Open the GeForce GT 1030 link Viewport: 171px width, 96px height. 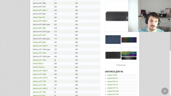(x=39, y=95)
